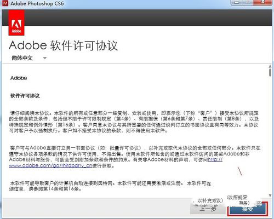Image resolution: width=274 pixels, height=219 pixels.
Task: Click paragraph starting 本软件可能导致客户的计算机
Action: tap(111, 186)
